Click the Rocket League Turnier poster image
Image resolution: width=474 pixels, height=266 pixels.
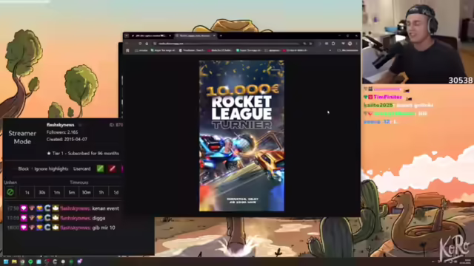[241, 136]
